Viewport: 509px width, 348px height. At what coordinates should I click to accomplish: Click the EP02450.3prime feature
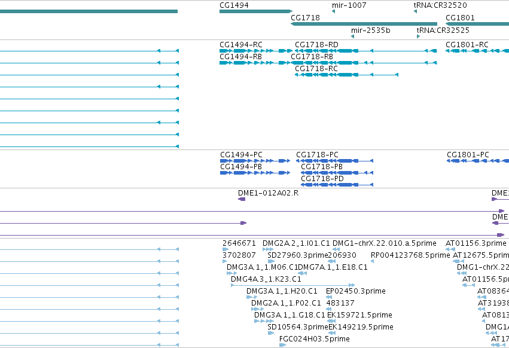(x=329, y=297)
